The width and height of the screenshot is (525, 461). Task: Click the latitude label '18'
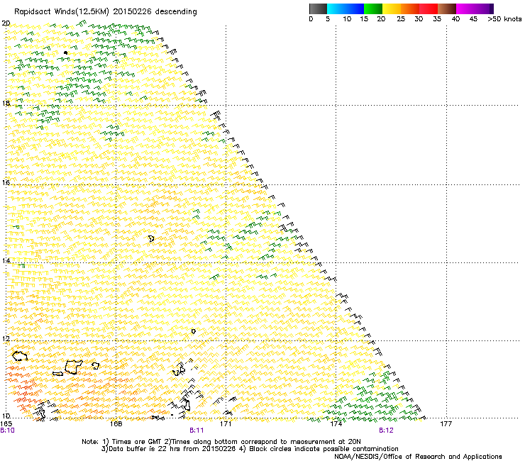pos(6,103)
